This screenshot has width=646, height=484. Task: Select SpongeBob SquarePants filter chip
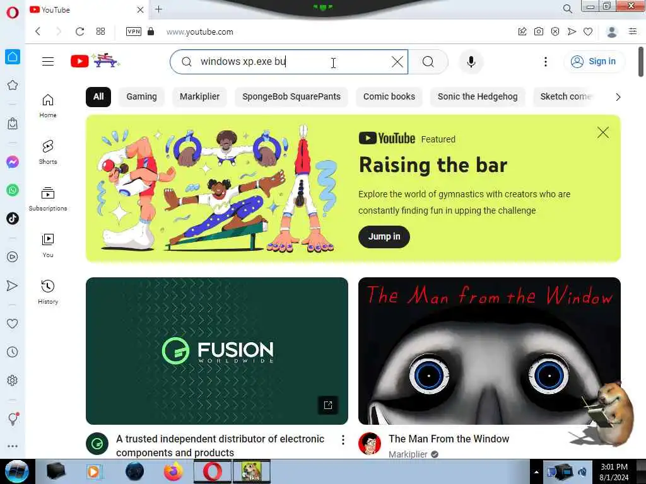[x=291, y=96]
